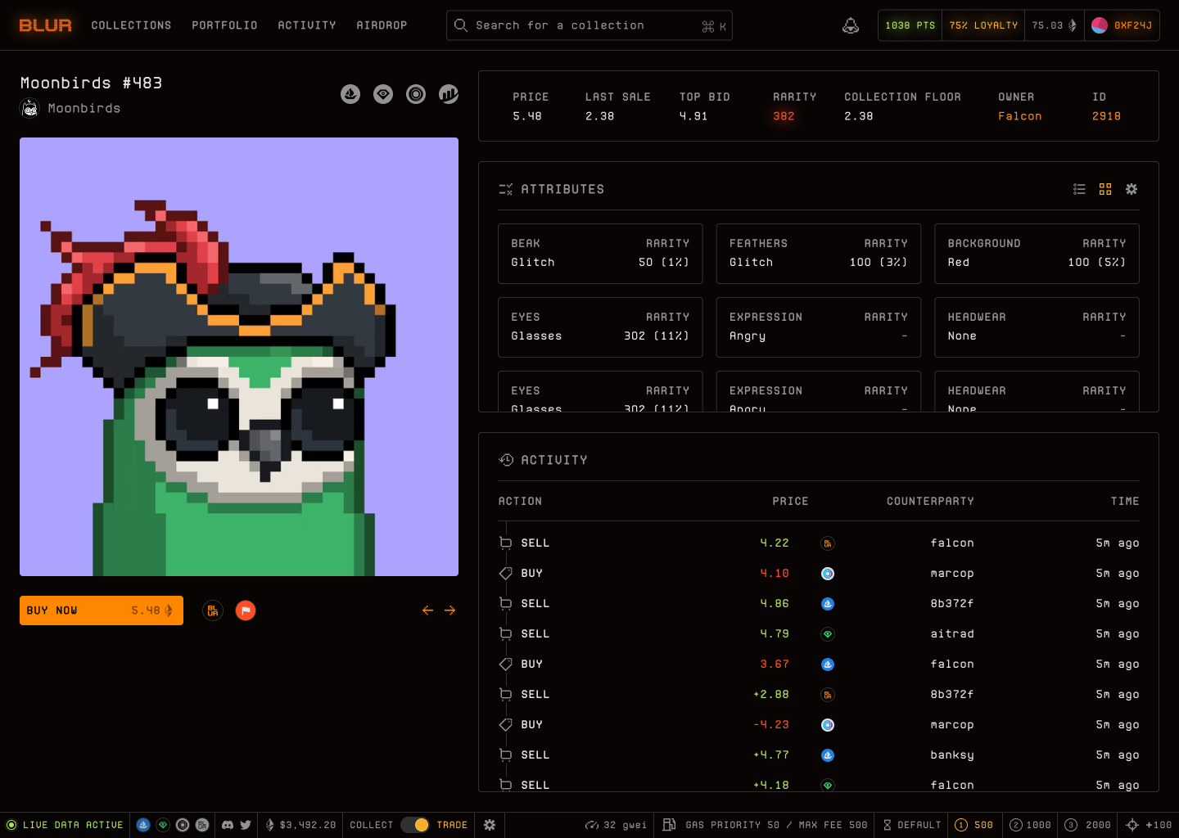Open attributes settings gear
Screen dimensions: 1179x838
click(x=1132, y=189)
